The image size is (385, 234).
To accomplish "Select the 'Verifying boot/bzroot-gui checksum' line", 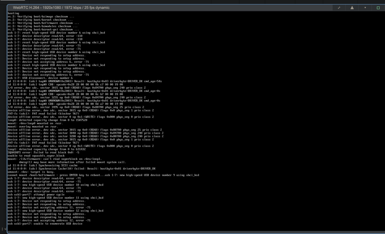I will pyautogui.click(x=43, y=30).
